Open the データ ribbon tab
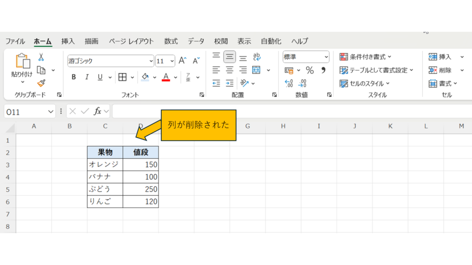472x265 pixels. coord(196,41)
